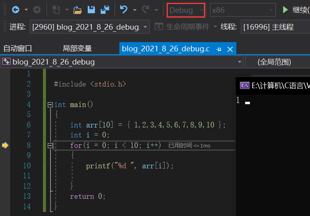Screen dimensions: 310x216
Task: Click the console window icon in title bar
Action: tap(244, 85)
